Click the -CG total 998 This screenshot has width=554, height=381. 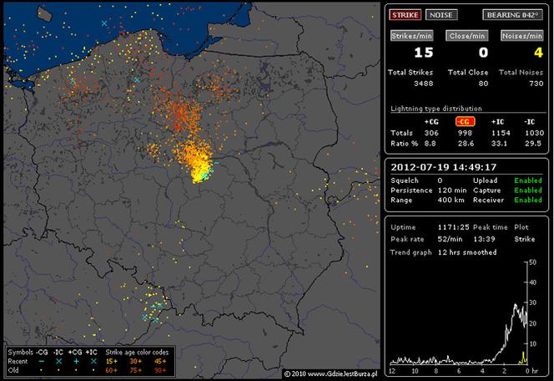tap(465, 133)
